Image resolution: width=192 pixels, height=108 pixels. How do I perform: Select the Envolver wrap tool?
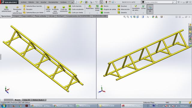click(122, 6)
